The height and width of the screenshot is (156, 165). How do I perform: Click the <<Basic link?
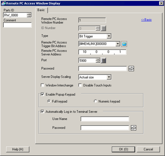pos(146,20)
